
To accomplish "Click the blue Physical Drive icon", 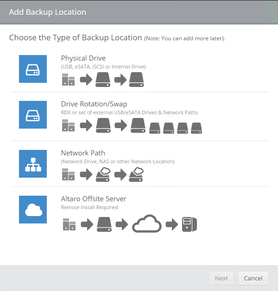I will pos(33,69).
